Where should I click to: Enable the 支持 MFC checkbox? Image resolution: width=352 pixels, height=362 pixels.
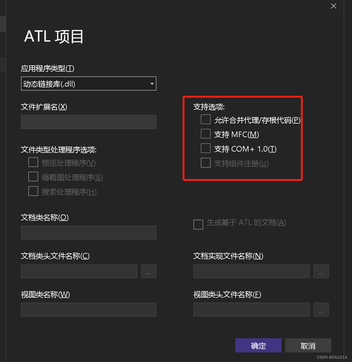click(x=205, y=134)
